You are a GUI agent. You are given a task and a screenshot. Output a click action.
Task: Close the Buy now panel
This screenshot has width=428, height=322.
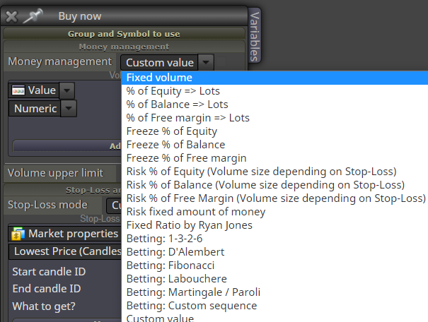coord(11,17)
